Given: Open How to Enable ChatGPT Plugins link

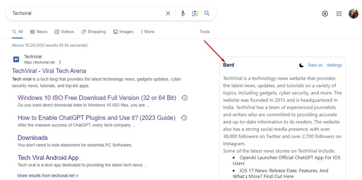Looking at the screenshot, I should (x=96, y=118).
